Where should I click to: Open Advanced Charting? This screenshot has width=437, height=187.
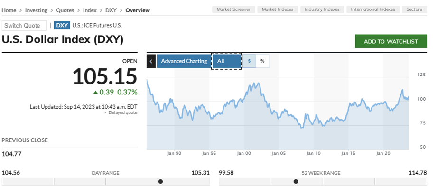tap(184, 61)
